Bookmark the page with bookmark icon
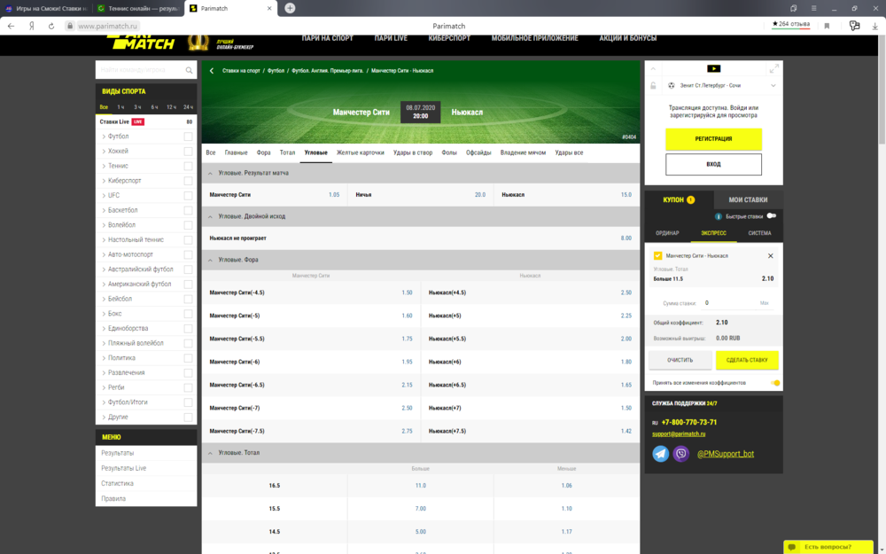The image size is (886, 554). pyautogui.click(x=827, y=26)
